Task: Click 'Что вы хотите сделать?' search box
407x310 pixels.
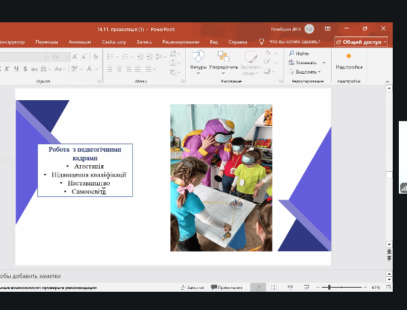Action: [x=294, y=41]
